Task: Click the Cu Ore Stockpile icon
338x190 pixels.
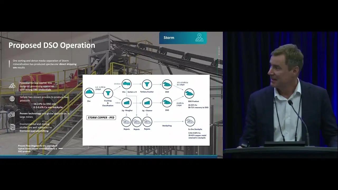Action: pyautogui.click(x=190, y=122)
